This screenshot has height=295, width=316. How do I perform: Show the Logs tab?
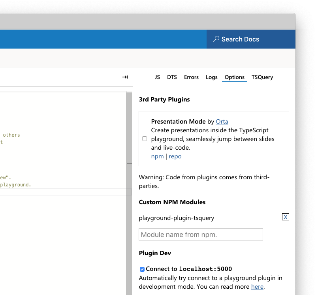211,77
